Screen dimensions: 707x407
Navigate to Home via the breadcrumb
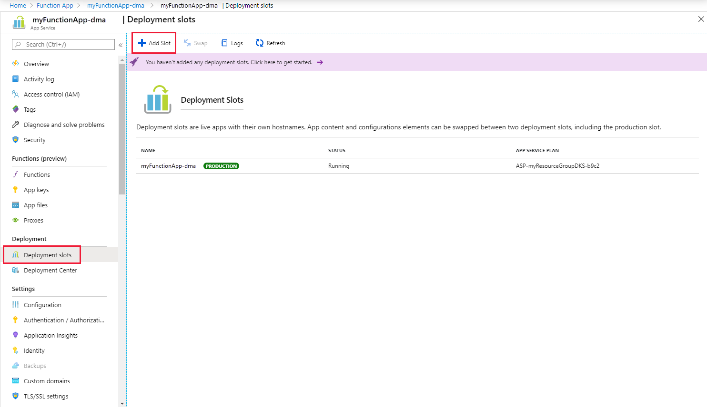coord(18,5)
